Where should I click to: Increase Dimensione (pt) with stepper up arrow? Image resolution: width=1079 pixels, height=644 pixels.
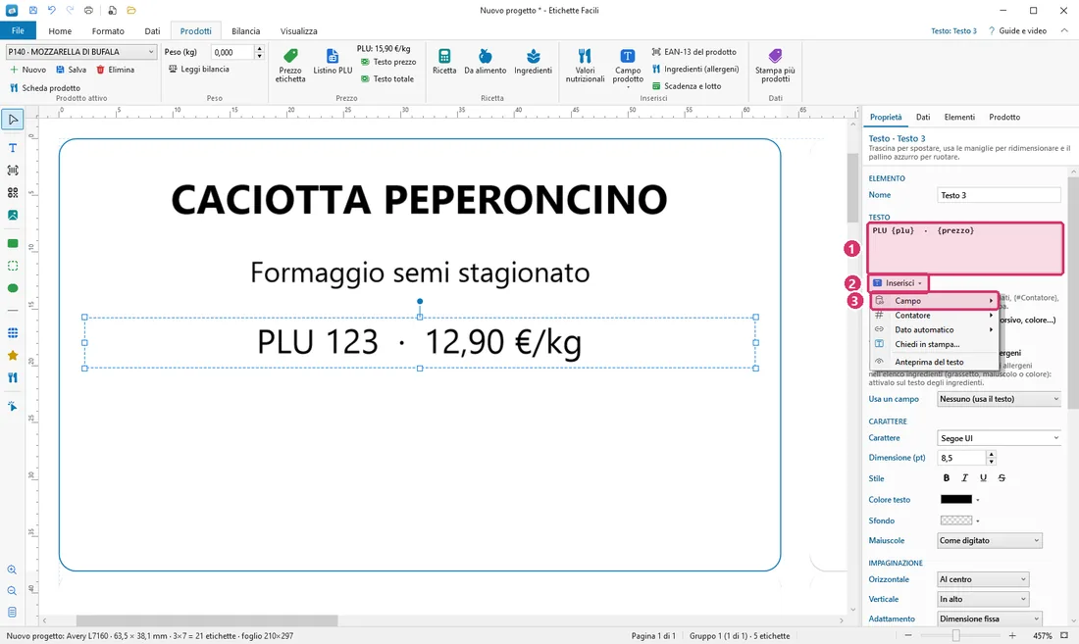[x=991, y=454]
